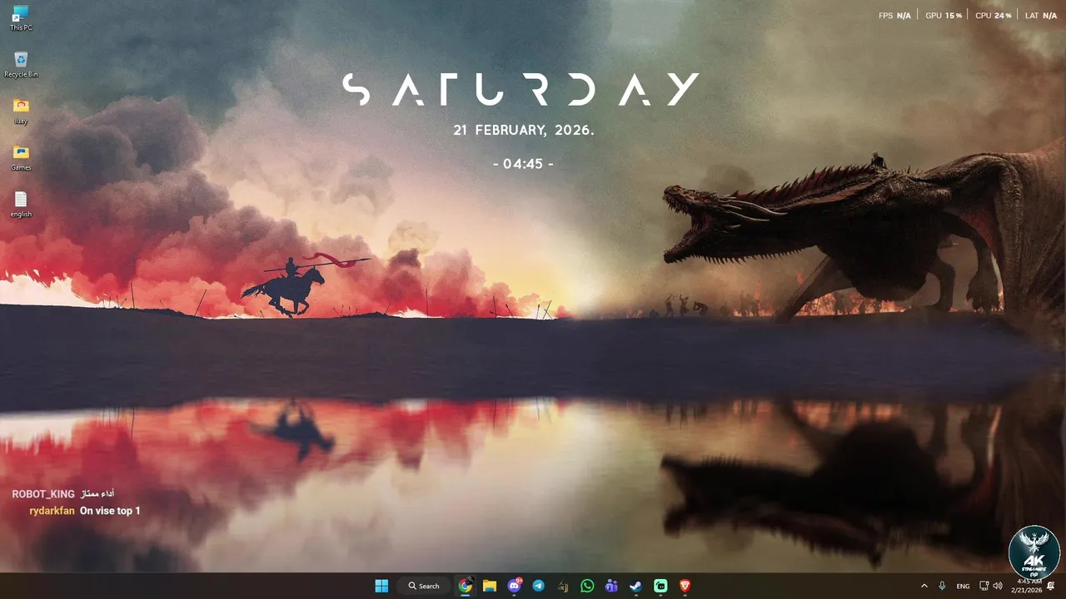
Task: Click the taskbar Search box
Action: [x=423, y=586]
